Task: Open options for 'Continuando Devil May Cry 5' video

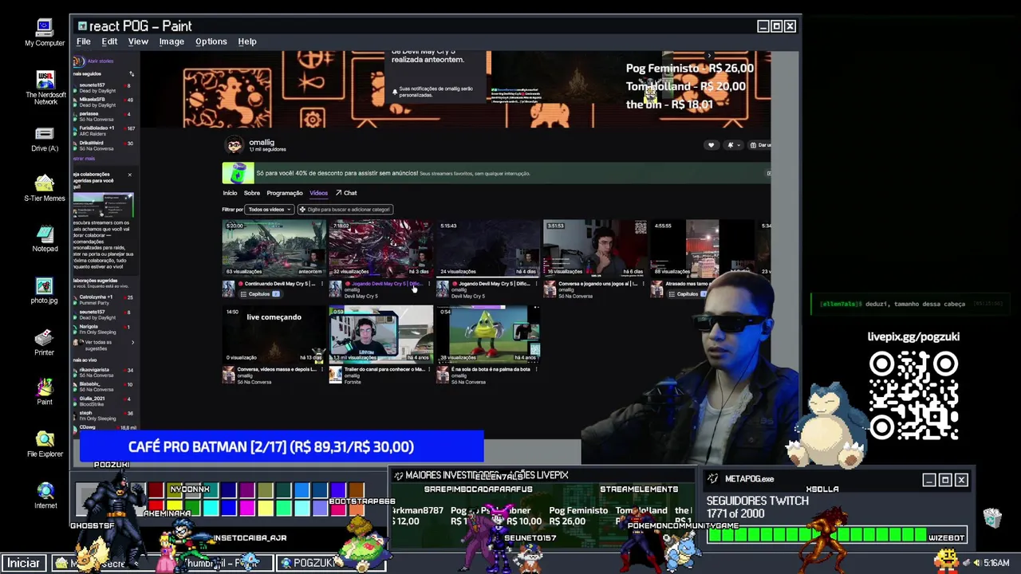Action: pos(321,284)
